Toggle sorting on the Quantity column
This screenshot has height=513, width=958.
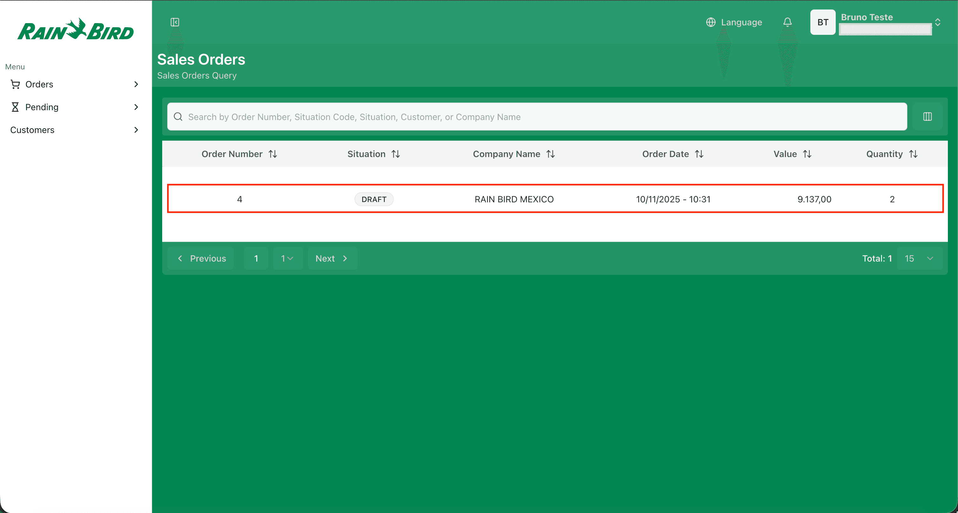(913, 154)
